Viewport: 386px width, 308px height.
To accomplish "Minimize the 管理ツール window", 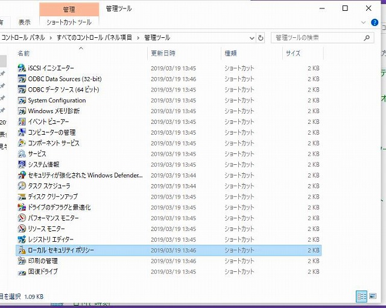I will pyautogui.click(x=322, y=8).
